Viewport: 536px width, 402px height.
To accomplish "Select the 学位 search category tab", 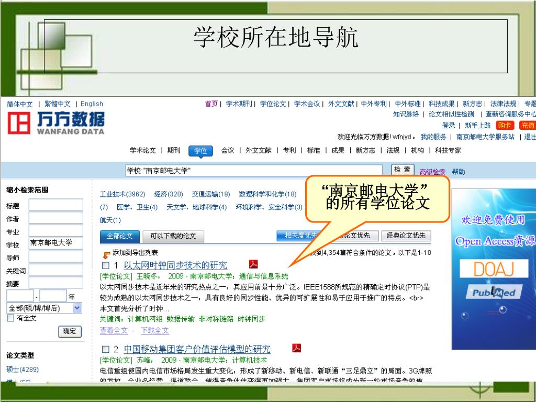I will [200, 151].
